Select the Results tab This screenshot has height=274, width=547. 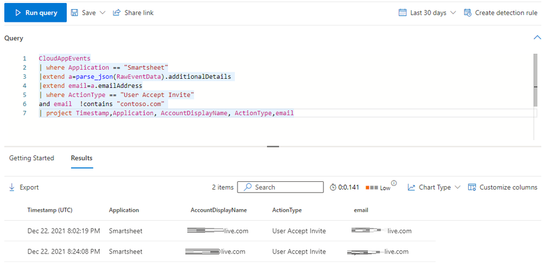[81, 158]
